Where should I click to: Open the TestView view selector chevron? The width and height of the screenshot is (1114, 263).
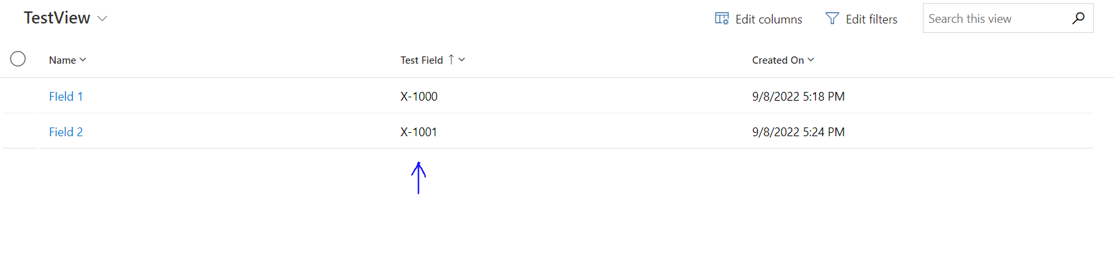102,19
